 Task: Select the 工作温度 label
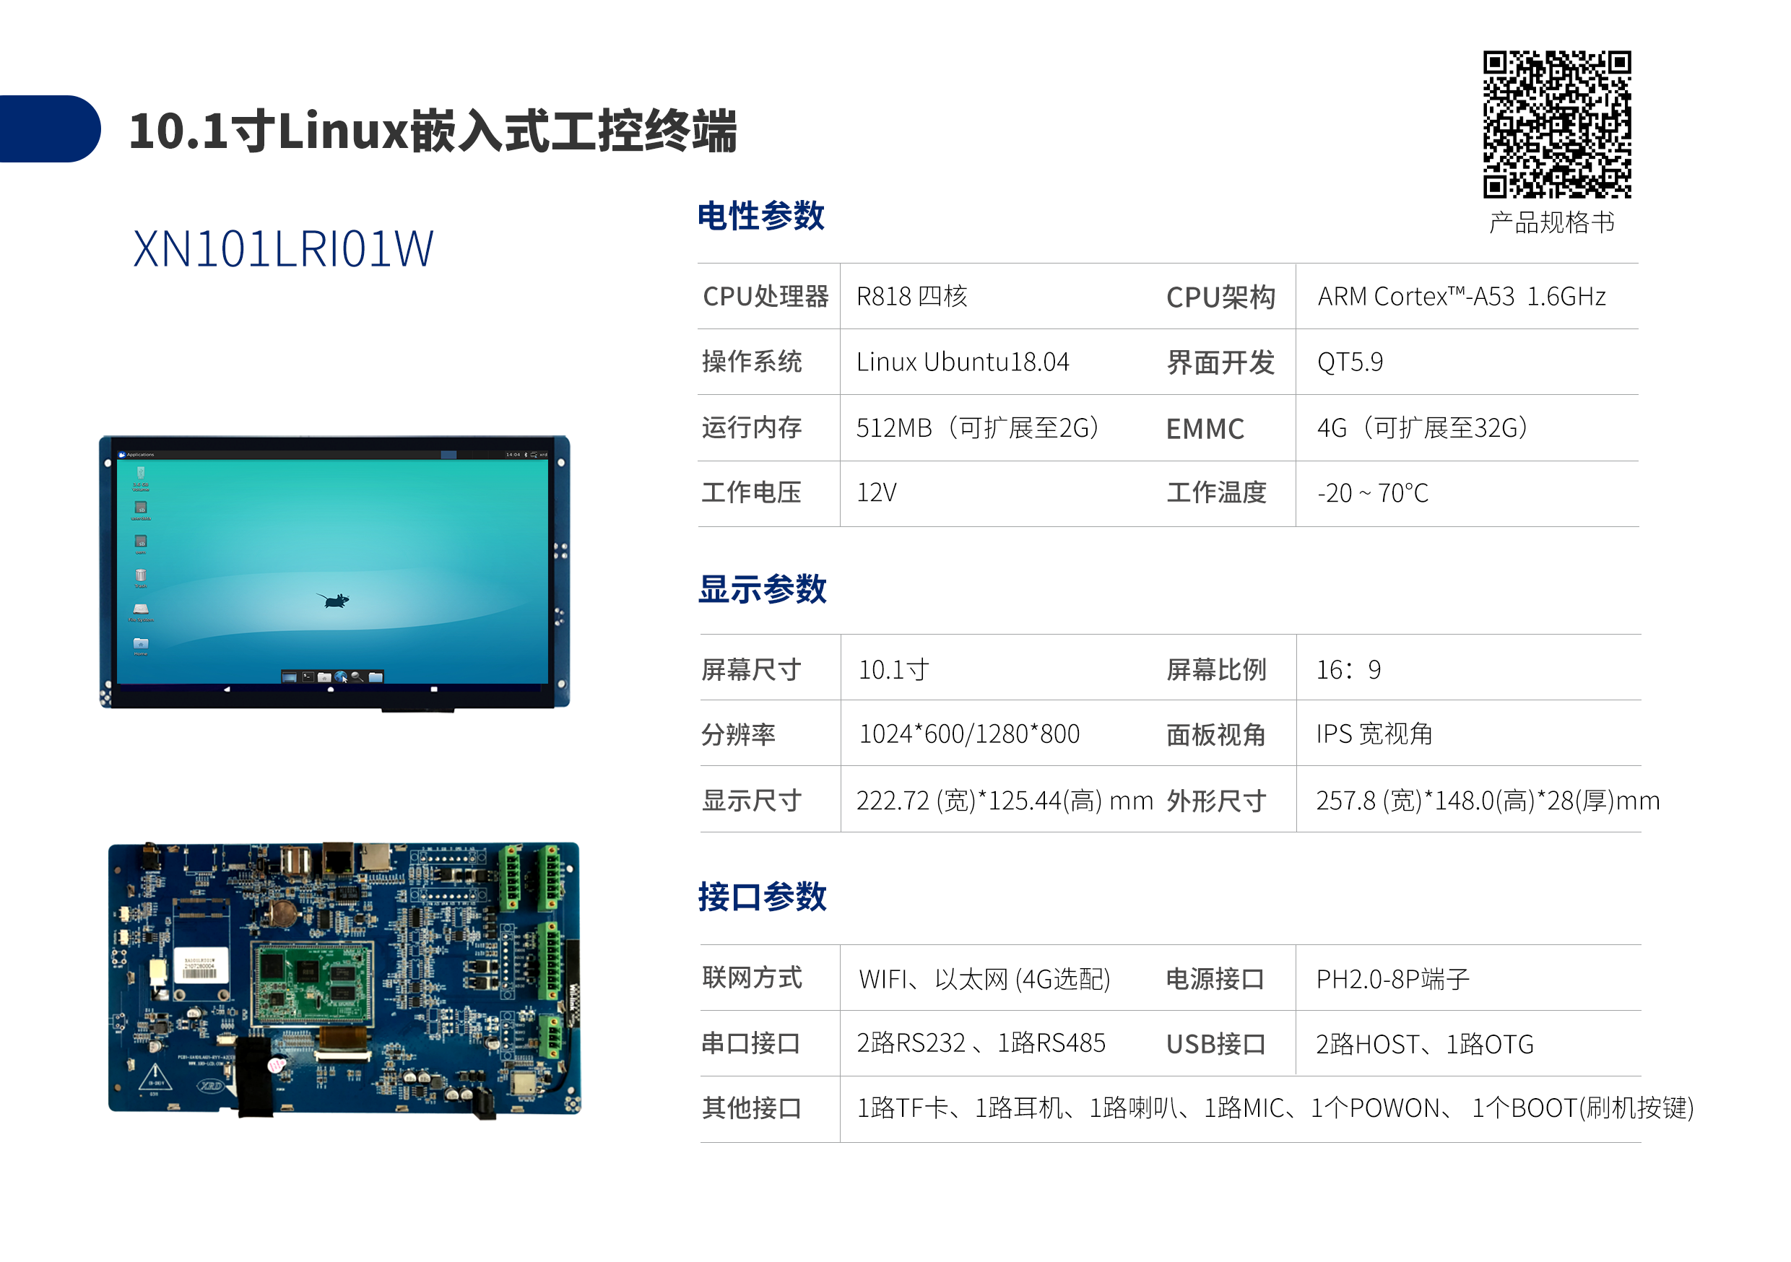click(1216, 493)
